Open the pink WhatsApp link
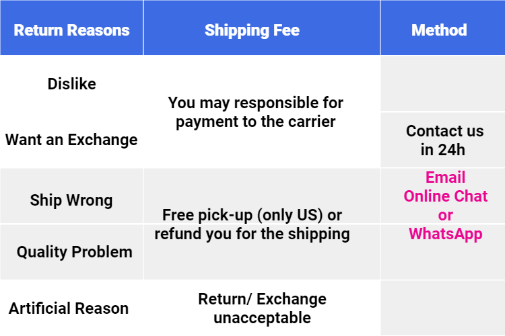The width and height of the screenshot is (505, 336). click(x=446, y=234)
